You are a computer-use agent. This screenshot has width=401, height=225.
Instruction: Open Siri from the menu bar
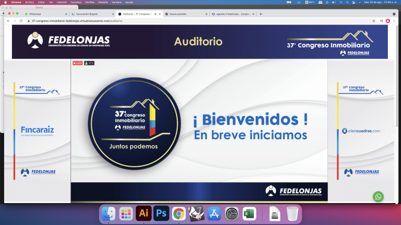click(x=360, y=2)
